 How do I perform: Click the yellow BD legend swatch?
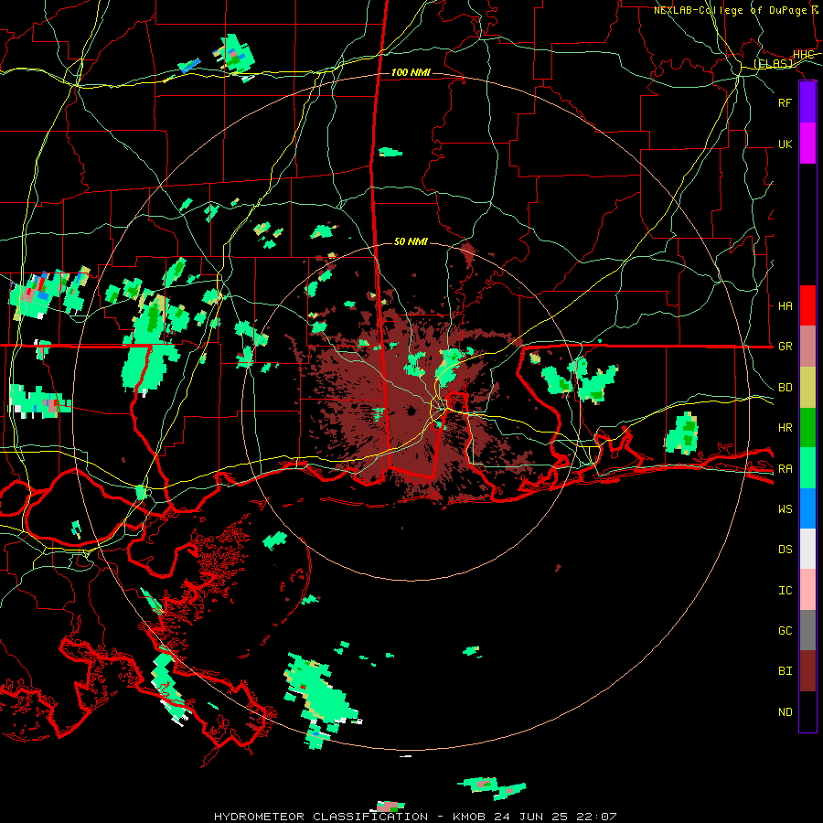(807, 388)
